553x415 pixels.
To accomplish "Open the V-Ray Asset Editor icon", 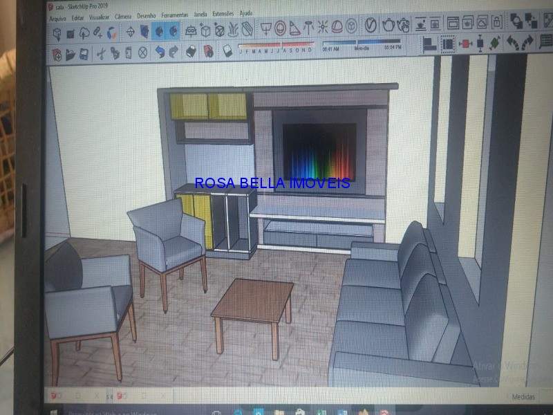I will (371, 25).
